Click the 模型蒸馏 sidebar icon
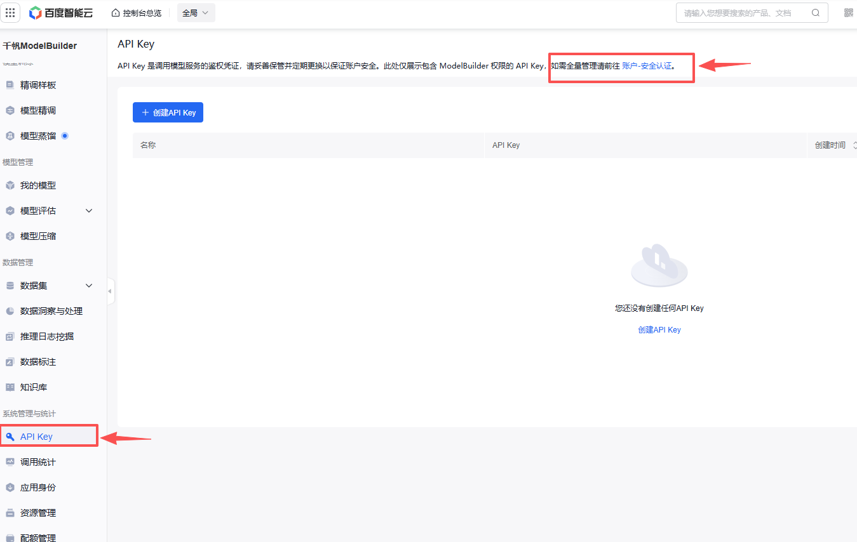This screenshot has height=542, width=857. pos(10,136)
